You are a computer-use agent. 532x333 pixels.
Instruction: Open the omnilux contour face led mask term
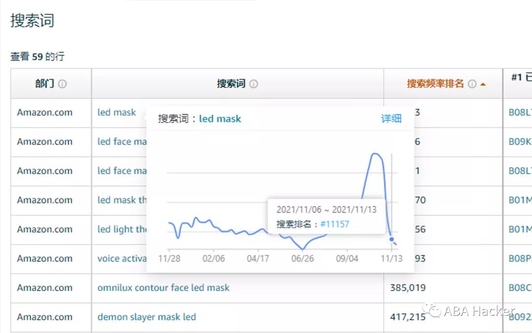pyautogui.click(x=164, y=288)
